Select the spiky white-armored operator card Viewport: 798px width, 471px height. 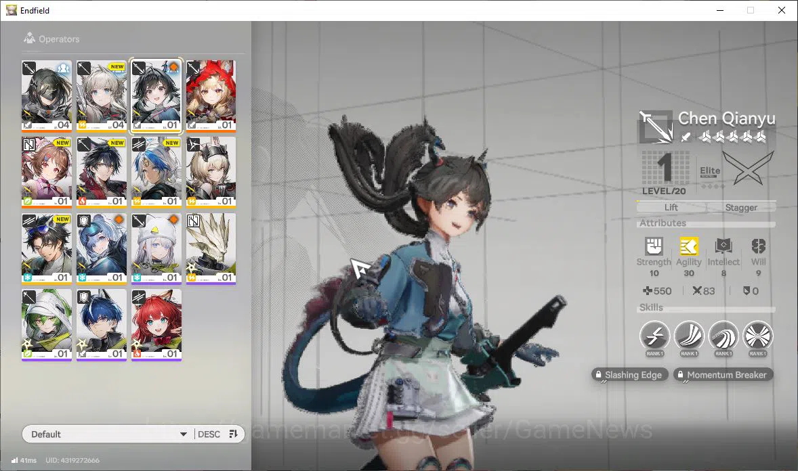[x=211, y=248]
